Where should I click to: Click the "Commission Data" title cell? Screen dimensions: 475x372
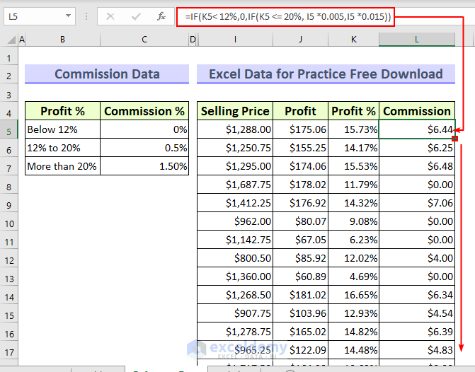tap(107, 74)
